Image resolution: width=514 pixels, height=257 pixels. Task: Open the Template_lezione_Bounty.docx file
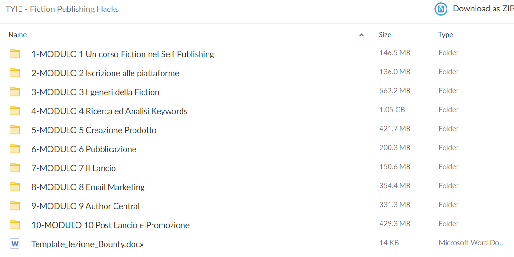coord(87,244)
